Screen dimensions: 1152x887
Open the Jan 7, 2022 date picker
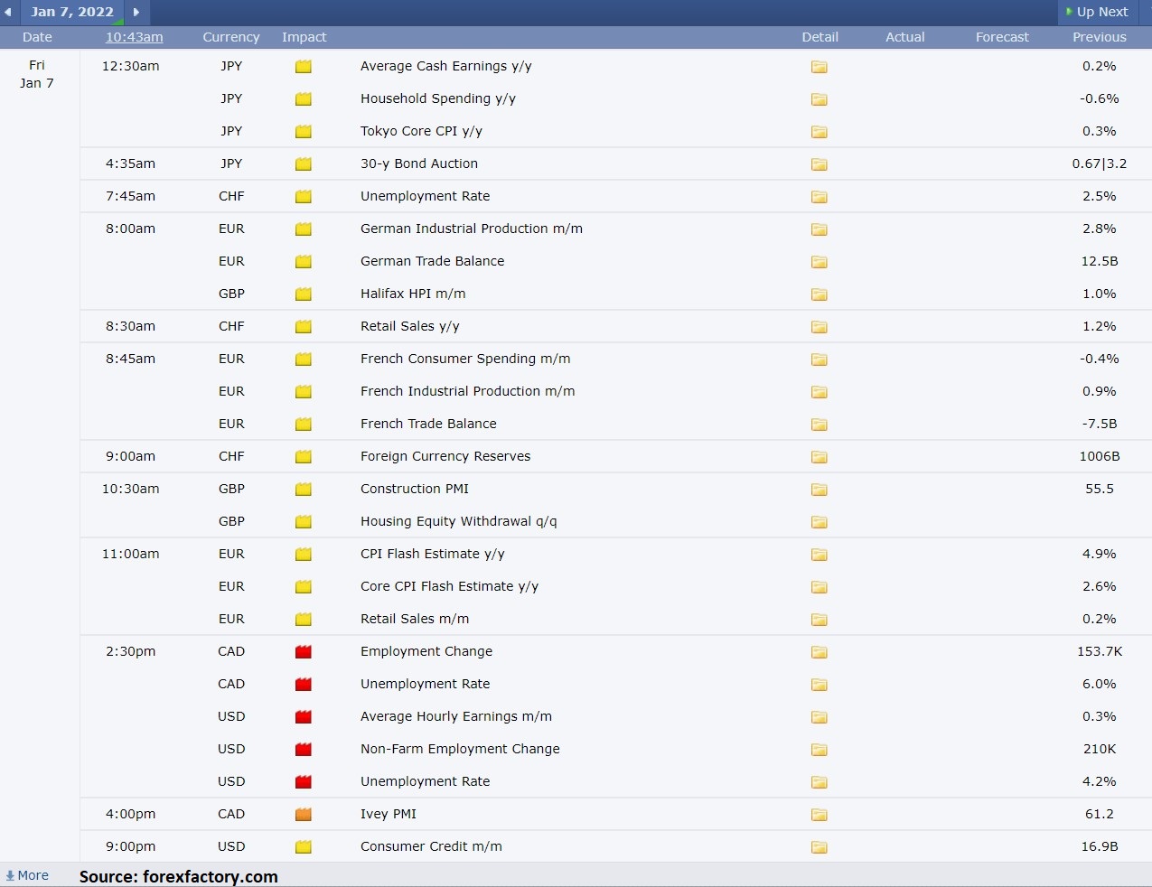click(x=72, y=12)
